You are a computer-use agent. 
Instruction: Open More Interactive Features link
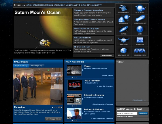tap(102, 104)
